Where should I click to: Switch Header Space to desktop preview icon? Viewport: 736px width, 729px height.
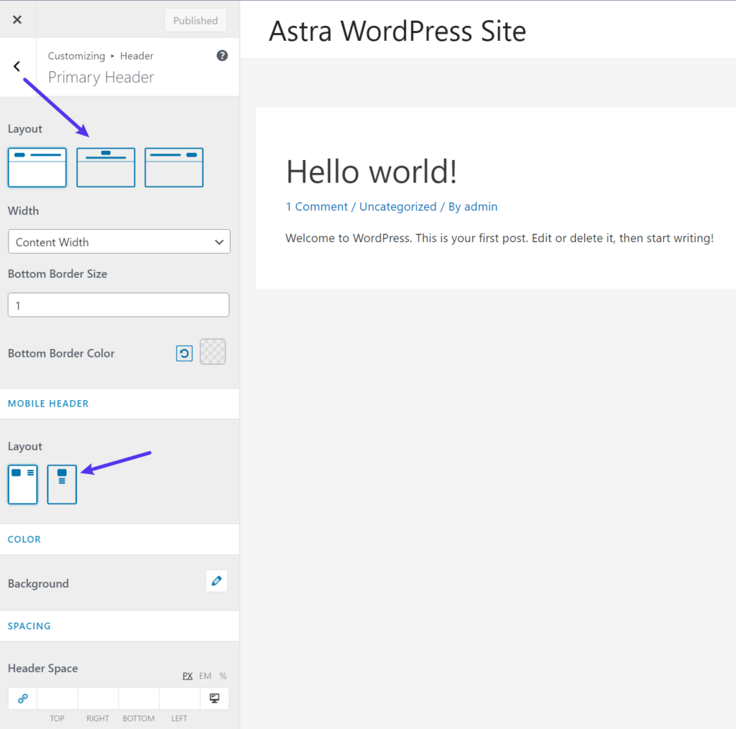click(213, 697)
